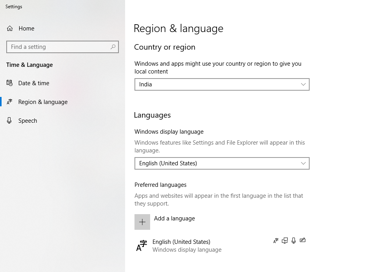
Task: Click the large language icon beside English
Action: [142, 246]
